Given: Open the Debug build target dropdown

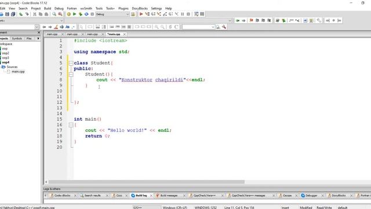Looking at the screenshot, I should tap(112, 14).
